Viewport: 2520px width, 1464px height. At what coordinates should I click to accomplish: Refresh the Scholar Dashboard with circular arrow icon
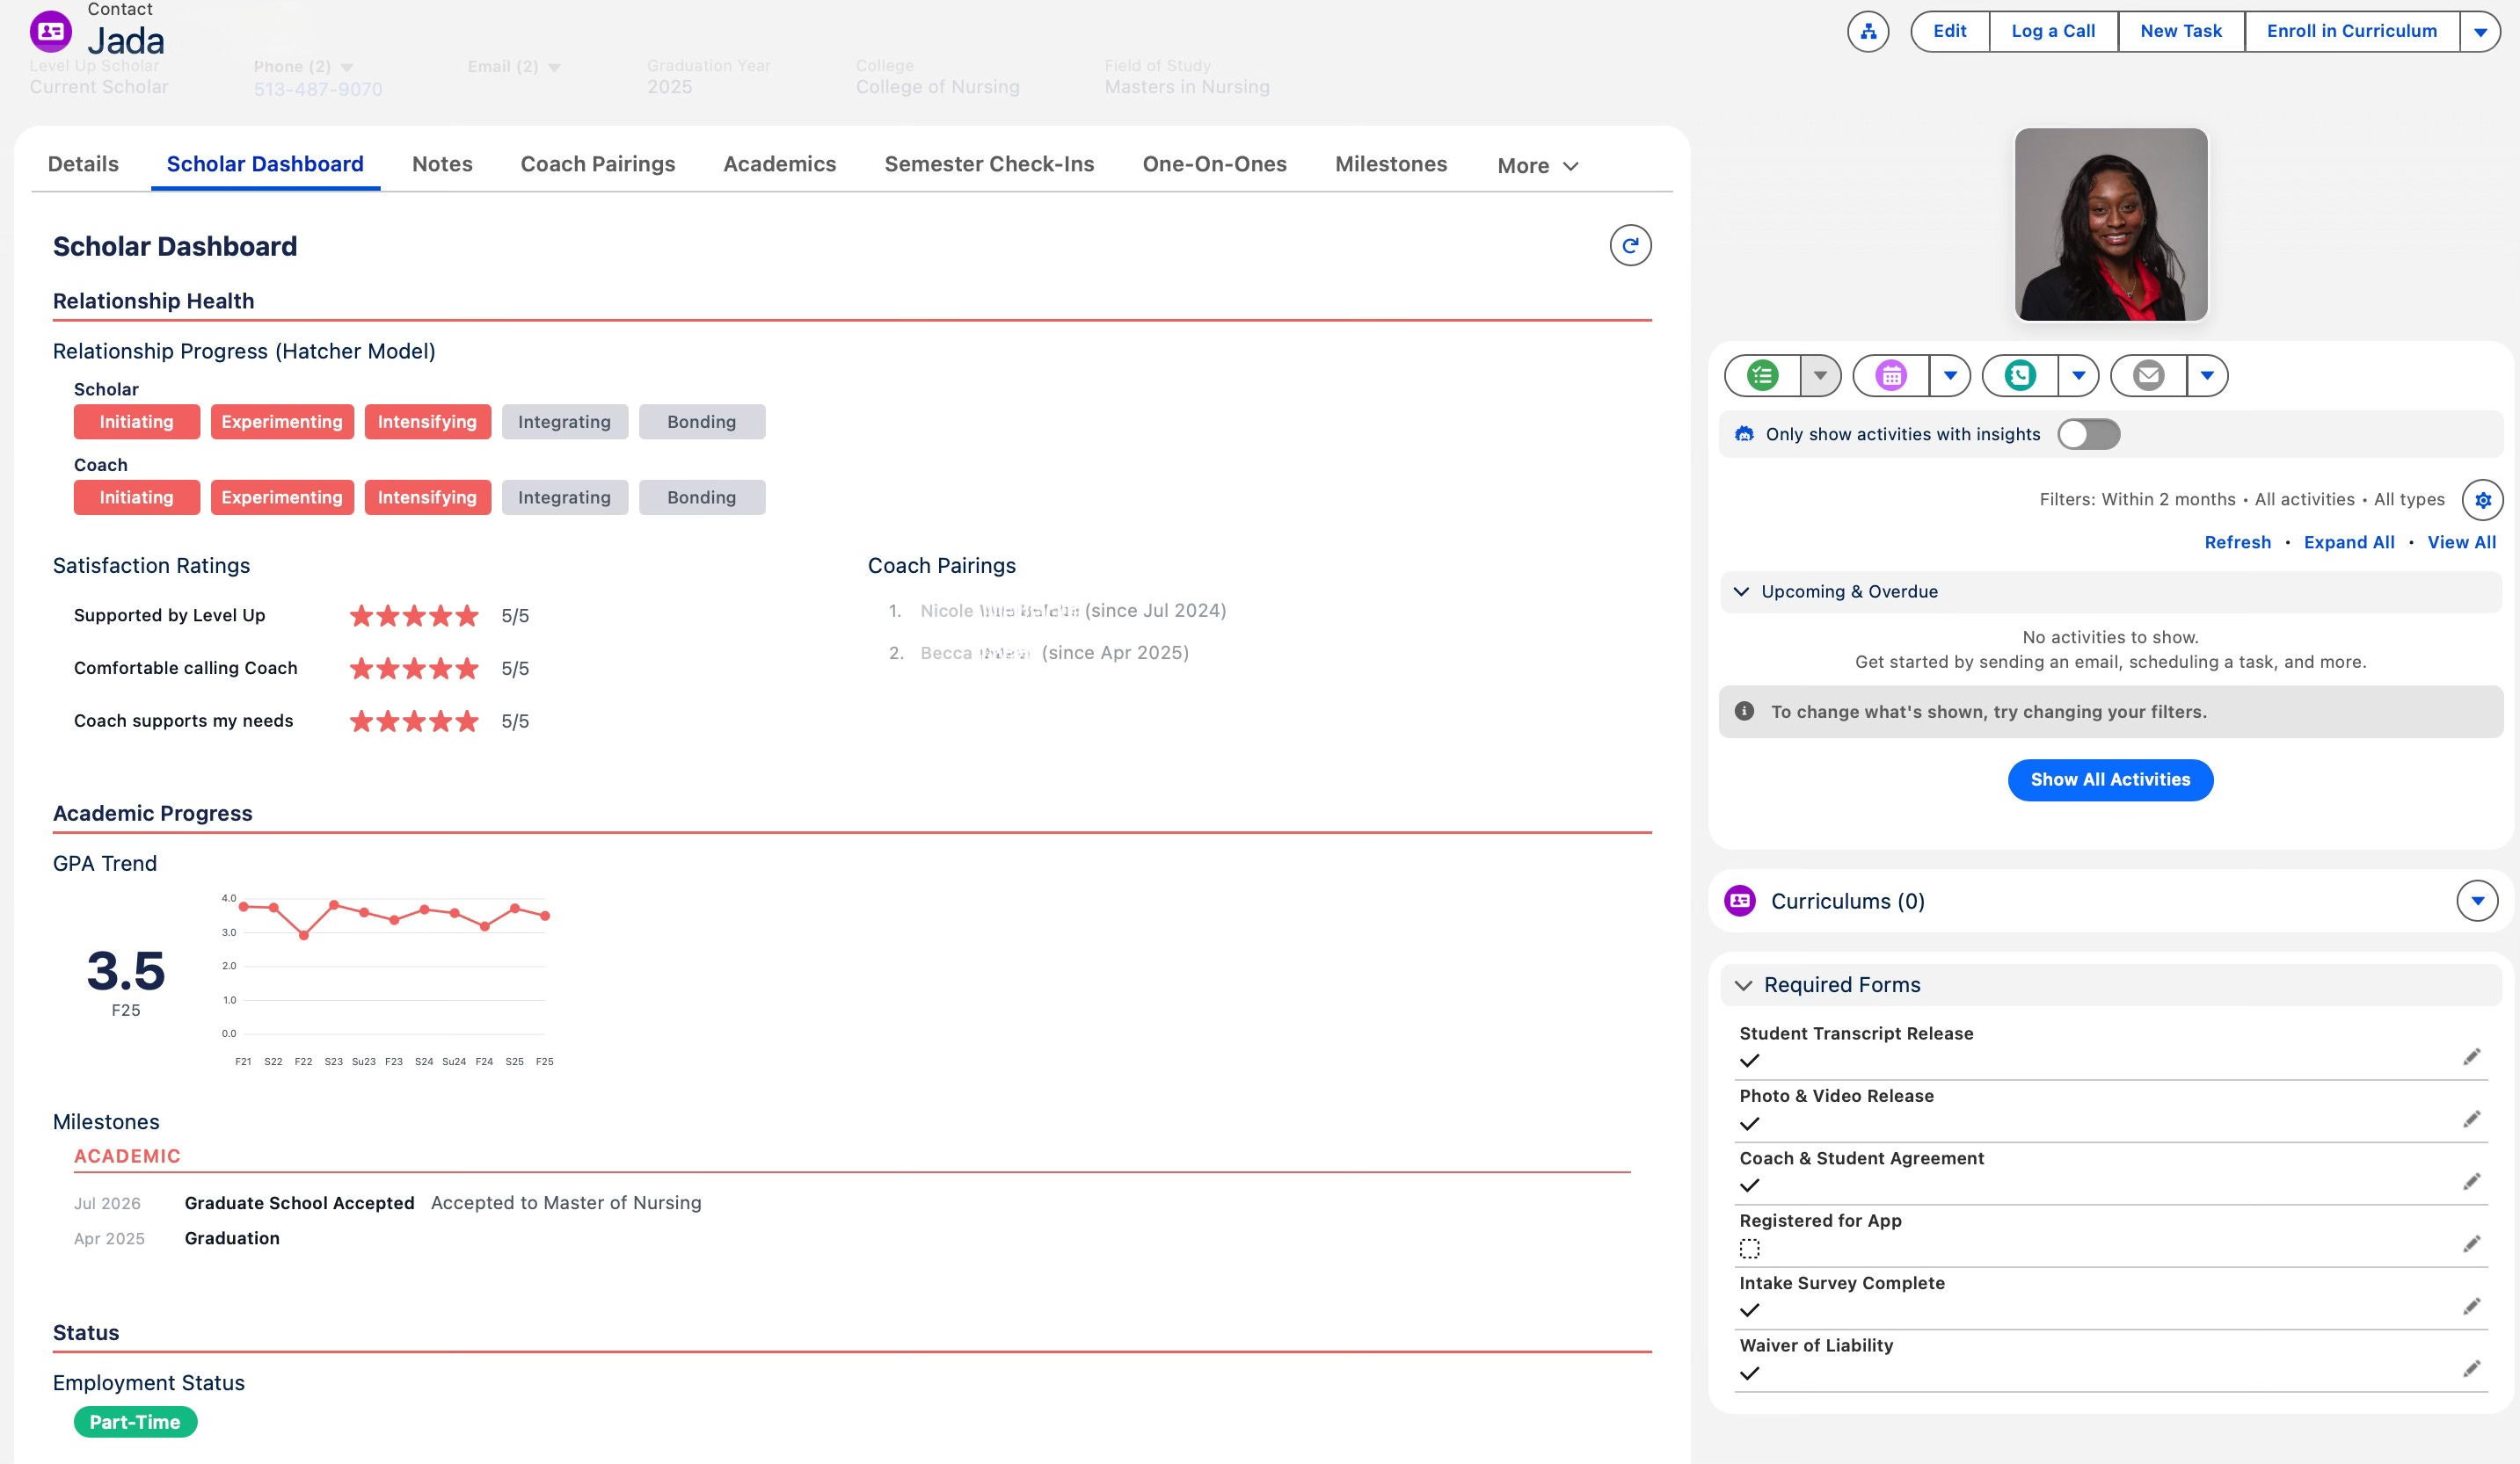click(1630, 246)
